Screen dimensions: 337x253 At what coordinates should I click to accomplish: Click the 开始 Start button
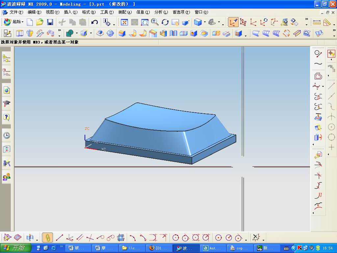pos(16,248)
